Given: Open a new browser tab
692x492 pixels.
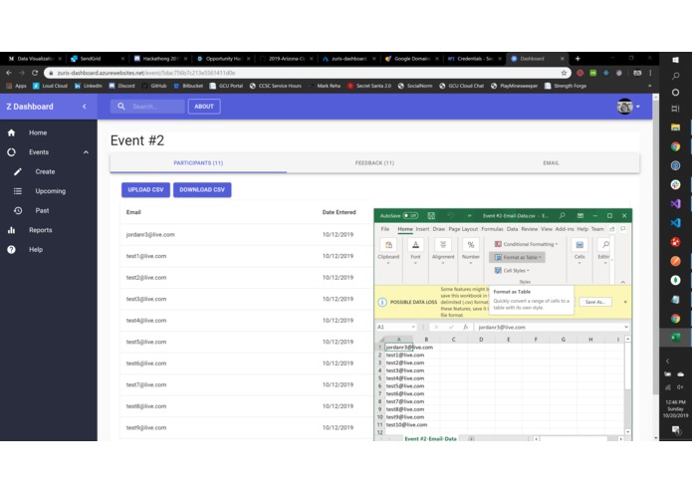Looking at the screenshot, I should pyautogui.click(x=577, y=58).
